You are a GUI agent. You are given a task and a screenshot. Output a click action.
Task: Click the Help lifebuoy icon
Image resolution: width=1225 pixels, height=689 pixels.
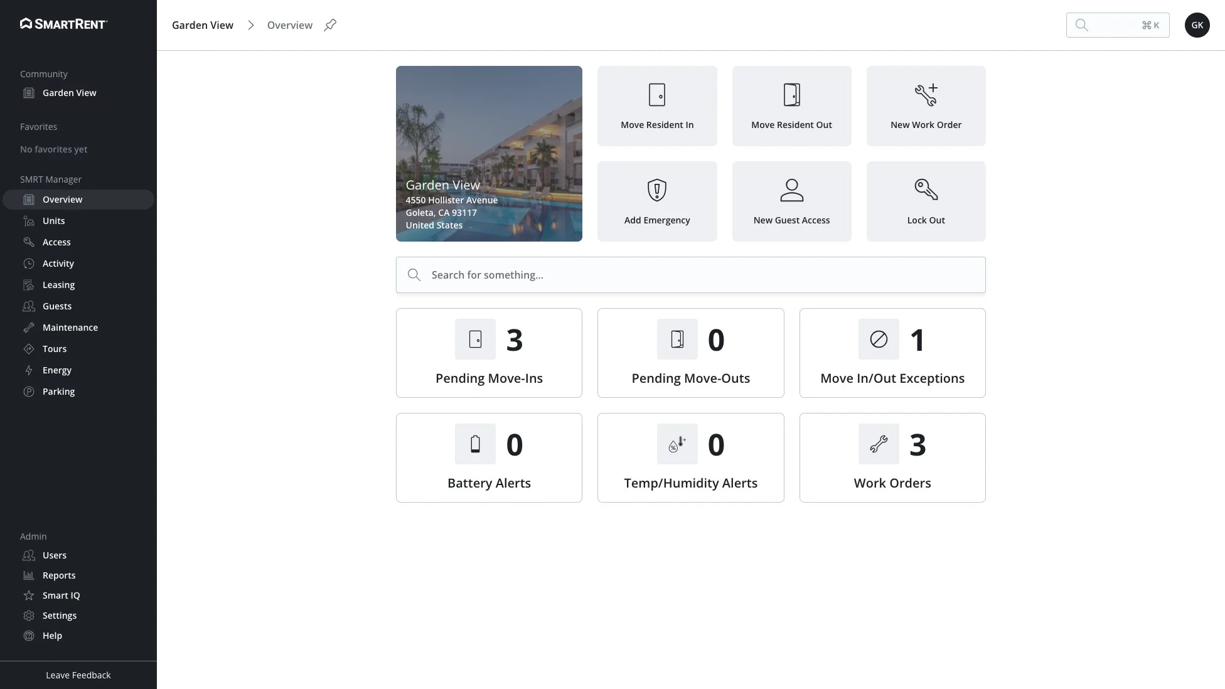coord(29,636)
